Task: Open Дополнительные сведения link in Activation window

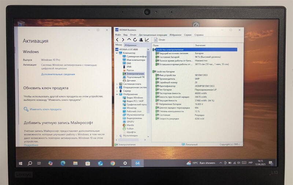Action: (58, 75)
